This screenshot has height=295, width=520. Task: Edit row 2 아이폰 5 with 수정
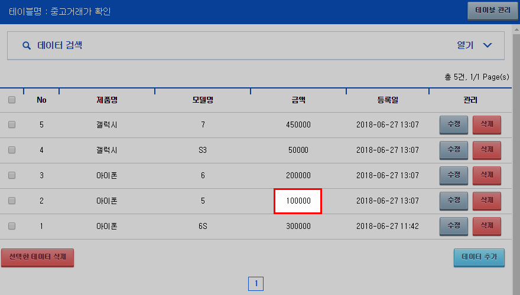[x=454, y=201]
